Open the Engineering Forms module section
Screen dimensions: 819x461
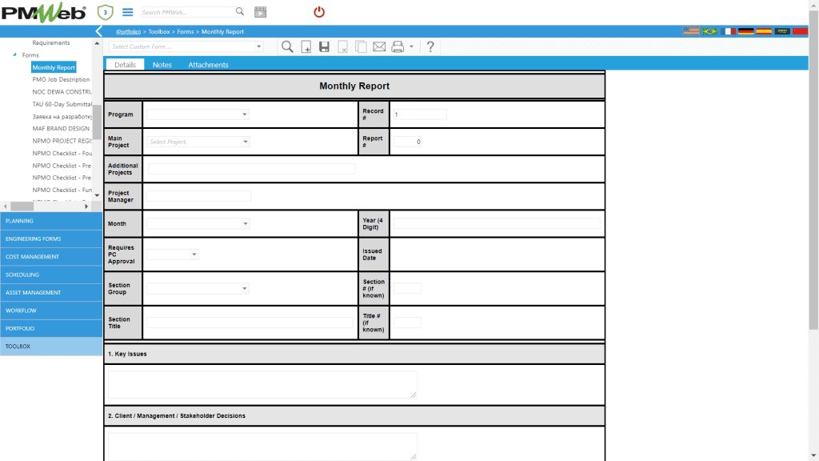[51, 239]
